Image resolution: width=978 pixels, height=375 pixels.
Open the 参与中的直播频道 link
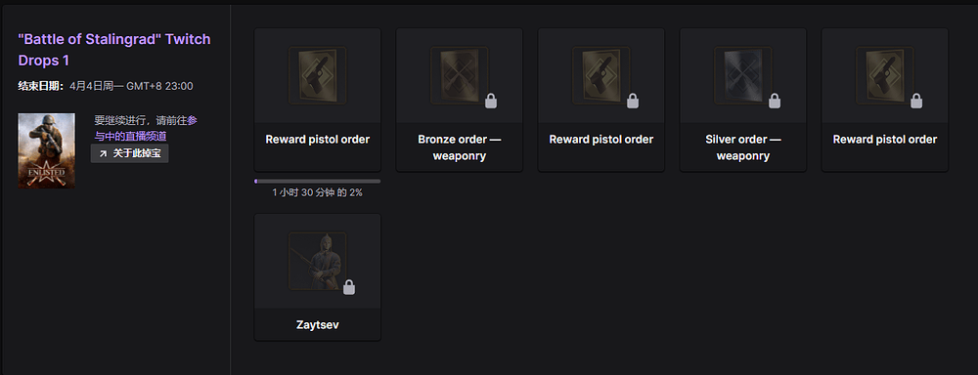[146, 128]
